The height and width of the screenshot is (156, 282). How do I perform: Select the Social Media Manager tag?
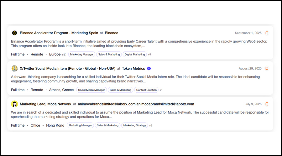[x=91, y=90]
